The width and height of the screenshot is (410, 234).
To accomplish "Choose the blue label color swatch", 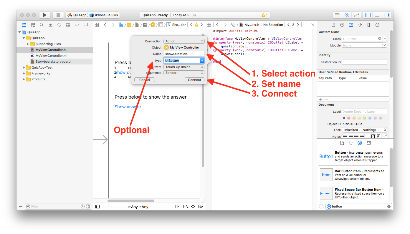I will [x=370, y=118].
